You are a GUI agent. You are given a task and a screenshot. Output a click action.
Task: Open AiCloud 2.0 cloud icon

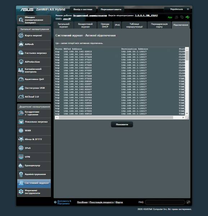(21, 97)
